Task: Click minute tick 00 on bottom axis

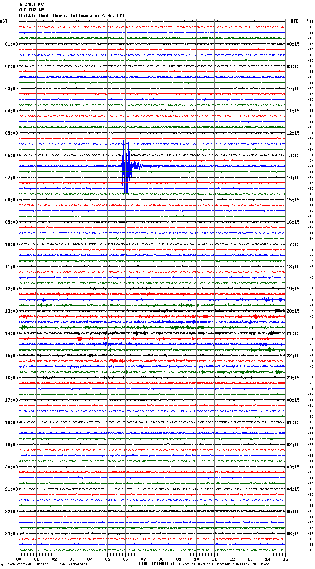Action: pyautogui.click(x=19, y=559)
